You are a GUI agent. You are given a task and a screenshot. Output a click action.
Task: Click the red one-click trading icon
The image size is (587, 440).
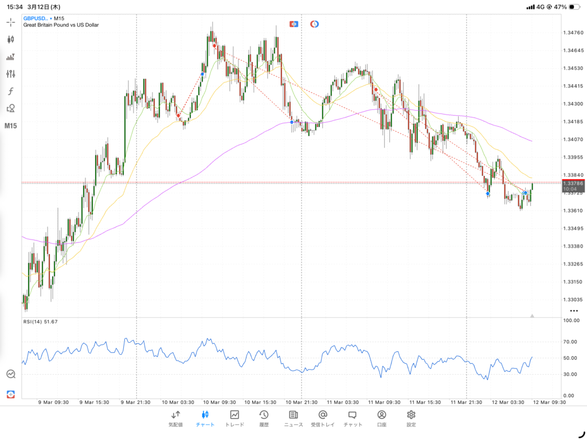coord(294,24)
